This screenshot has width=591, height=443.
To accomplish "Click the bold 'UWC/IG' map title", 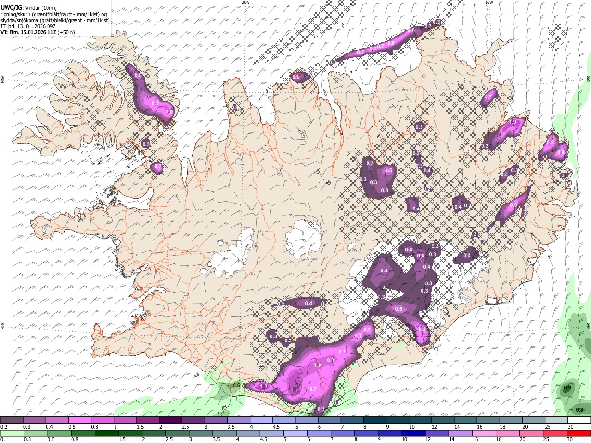I will 11,8.
